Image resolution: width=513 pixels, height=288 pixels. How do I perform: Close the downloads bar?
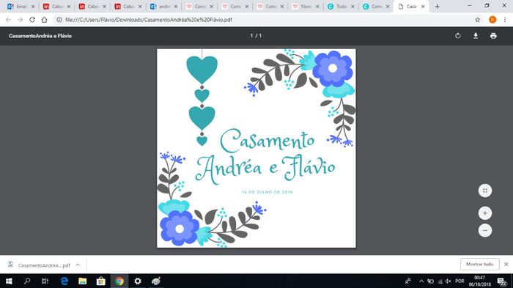pyautogui.click(x=506, y=264)
